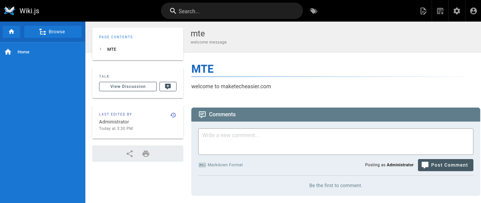Open the administration gear icon

coord(457,11)
